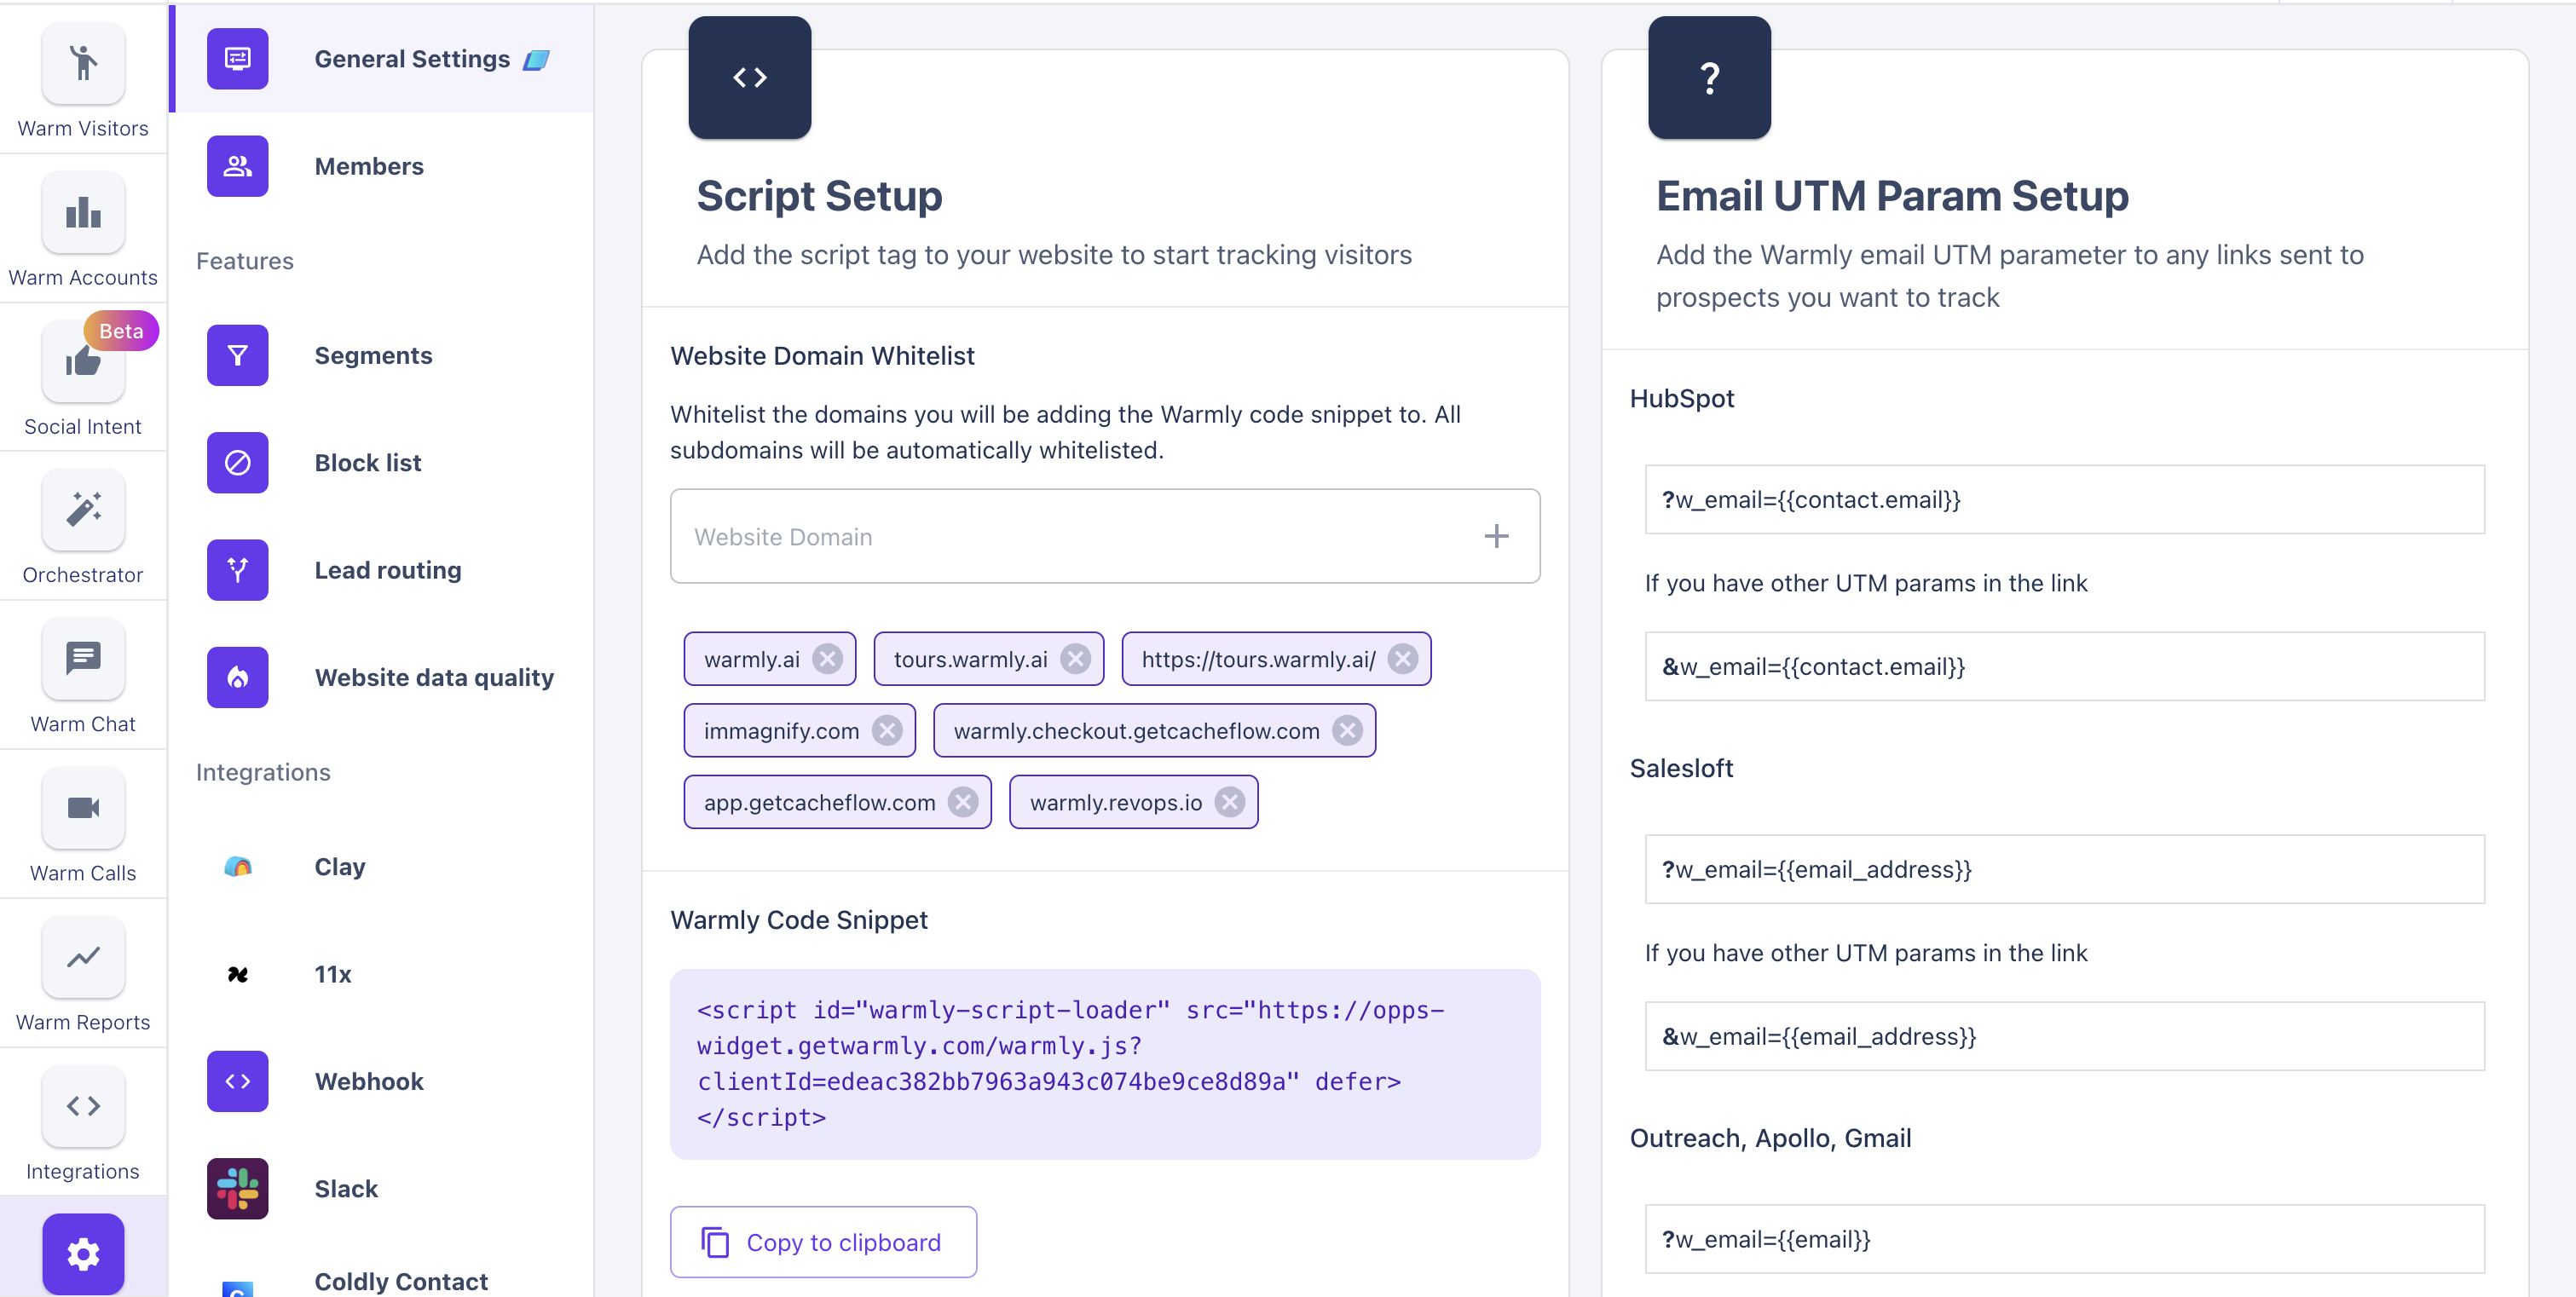Viewport: 2576px width, 1297px height.
Task: Open Warm Visitors in sidebar
Action: [83, 64]
